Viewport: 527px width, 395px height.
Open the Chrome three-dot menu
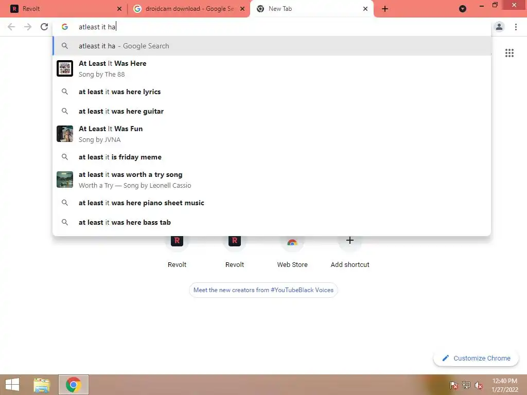coord(516,27)
